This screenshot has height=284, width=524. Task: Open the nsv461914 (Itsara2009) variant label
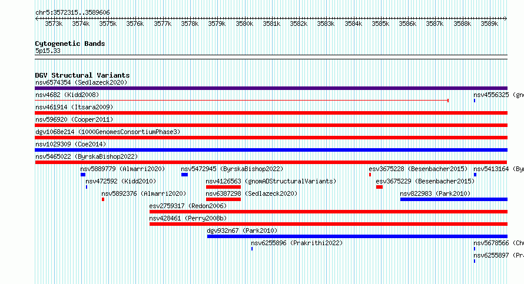pos(74,107)
